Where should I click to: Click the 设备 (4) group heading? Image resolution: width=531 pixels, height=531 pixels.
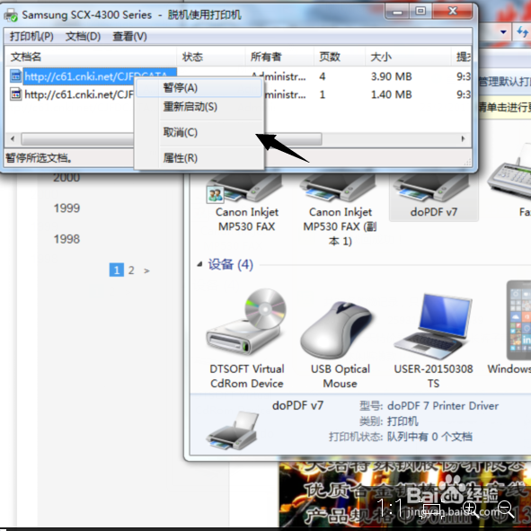coord(230,264)
